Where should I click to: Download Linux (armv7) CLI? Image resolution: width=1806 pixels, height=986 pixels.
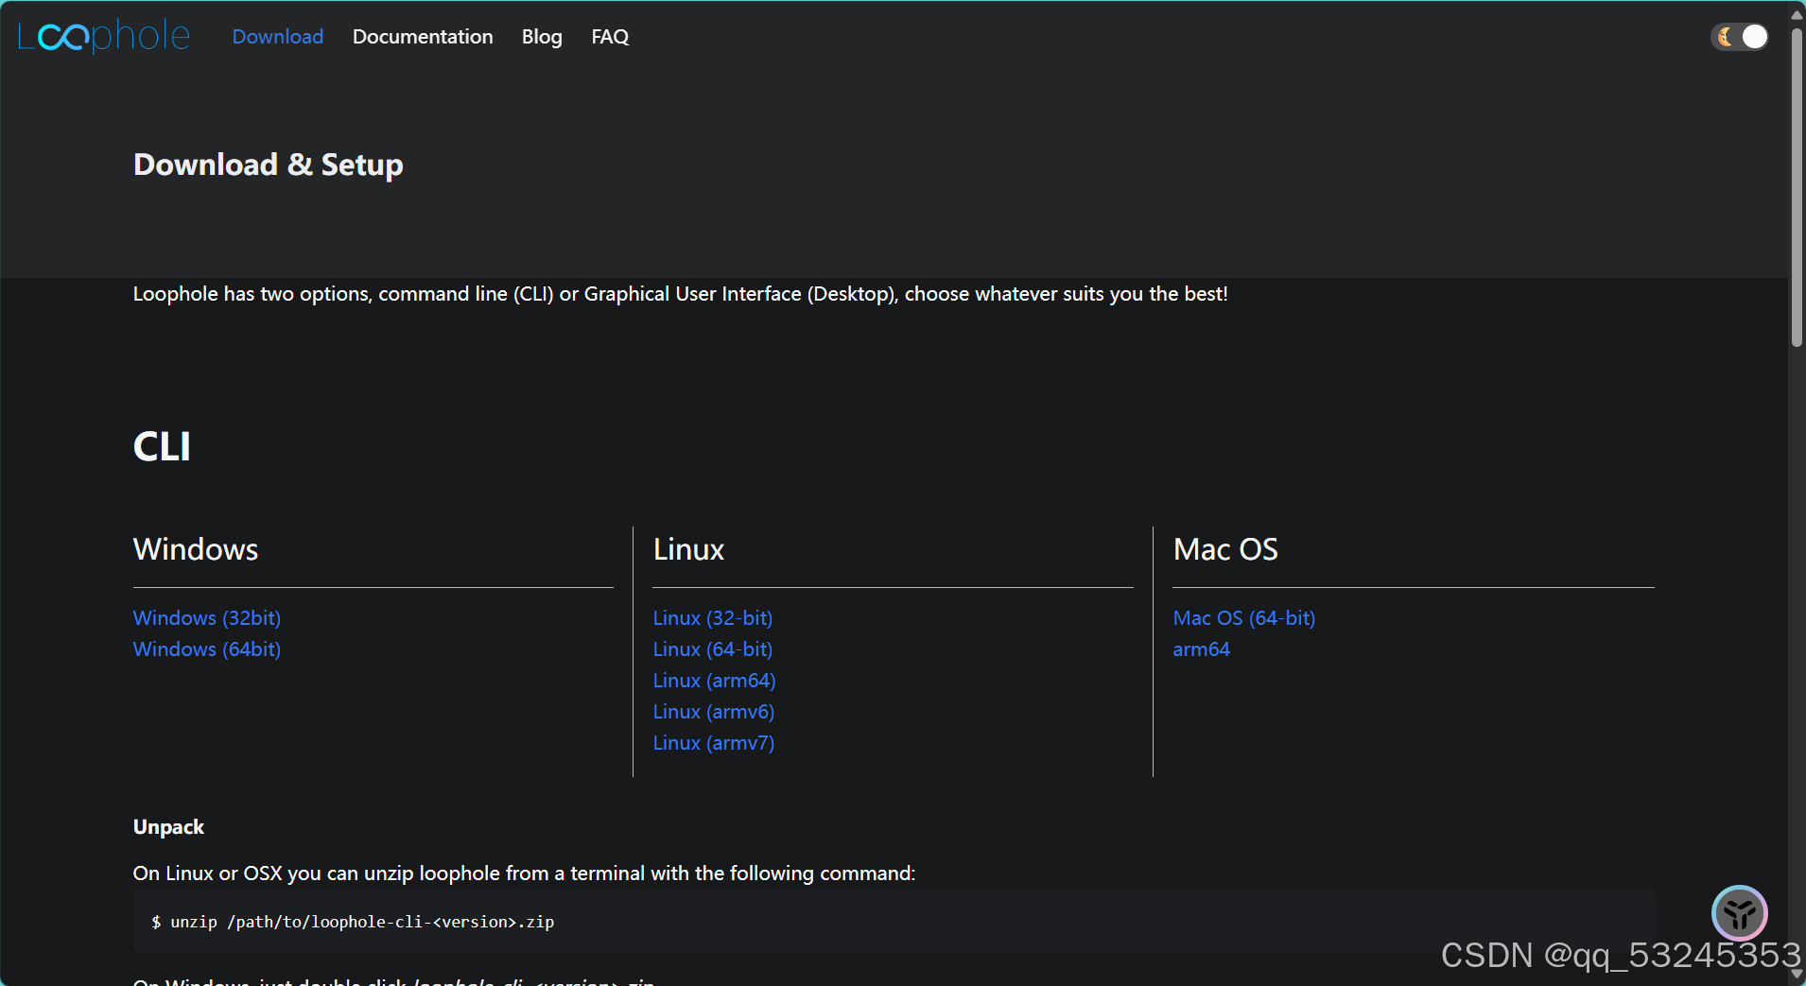[714, 743]
